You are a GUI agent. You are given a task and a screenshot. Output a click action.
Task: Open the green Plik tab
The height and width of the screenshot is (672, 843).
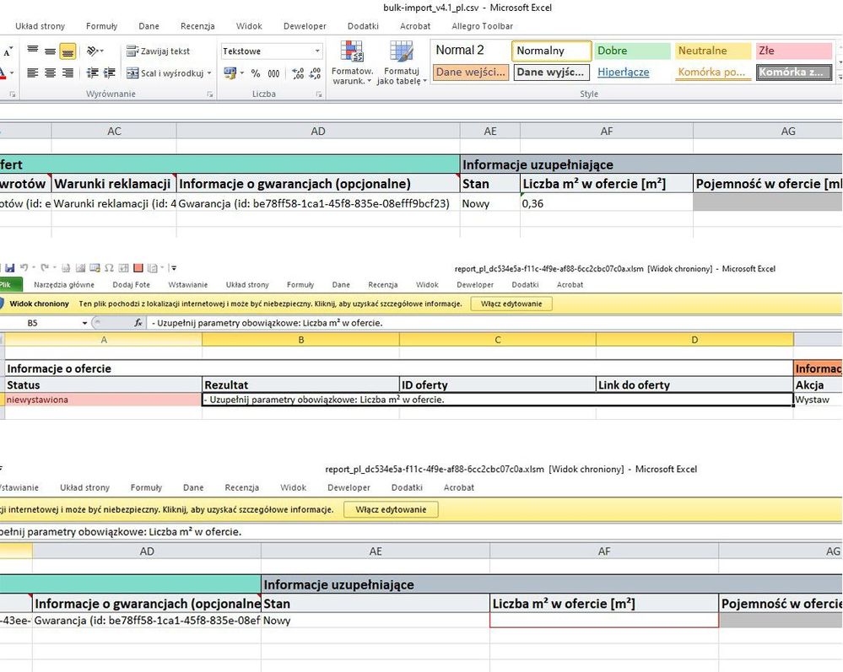click(9, 285)
